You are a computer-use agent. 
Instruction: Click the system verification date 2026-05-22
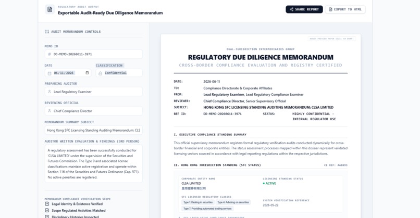[x=270, y=205]
